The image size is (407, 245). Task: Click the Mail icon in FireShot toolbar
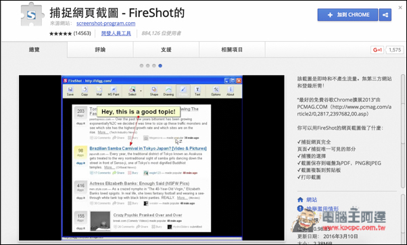(x=99, y=91)
